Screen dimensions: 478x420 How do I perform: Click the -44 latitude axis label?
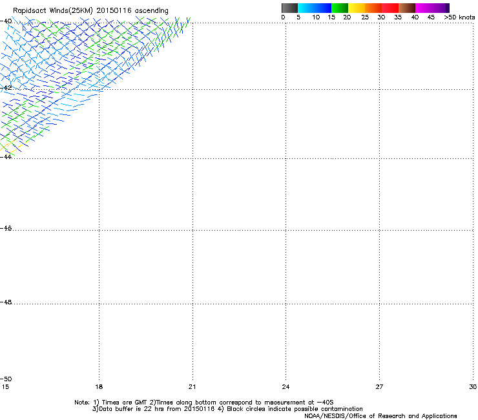[x=6, y=157]
